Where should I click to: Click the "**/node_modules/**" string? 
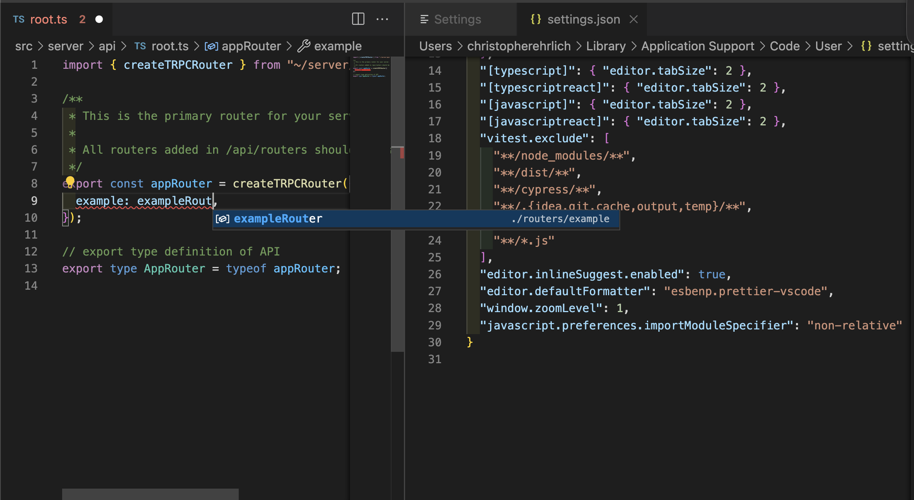pos(561,156)
